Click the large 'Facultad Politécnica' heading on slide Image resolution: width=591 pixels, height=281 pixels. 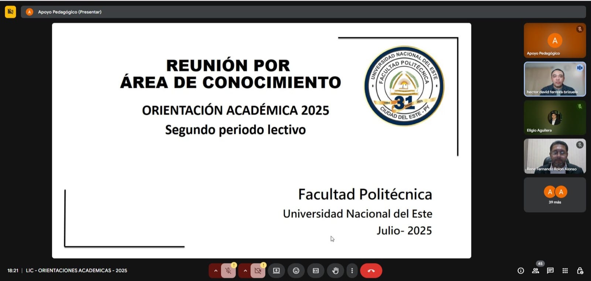coord(365,194)
